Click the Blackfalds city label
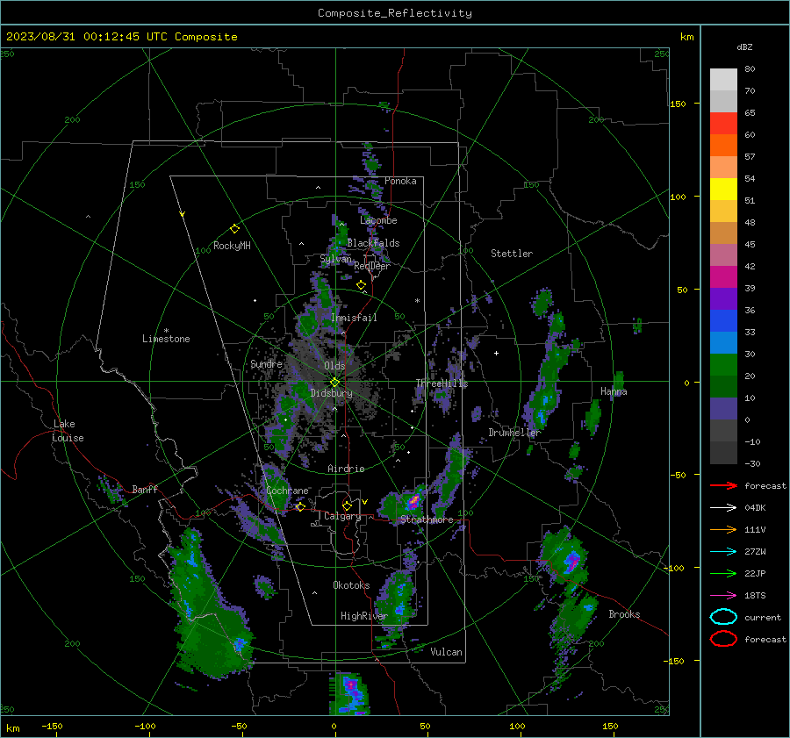Screen dimensions: 790x738 coord(373,243)
